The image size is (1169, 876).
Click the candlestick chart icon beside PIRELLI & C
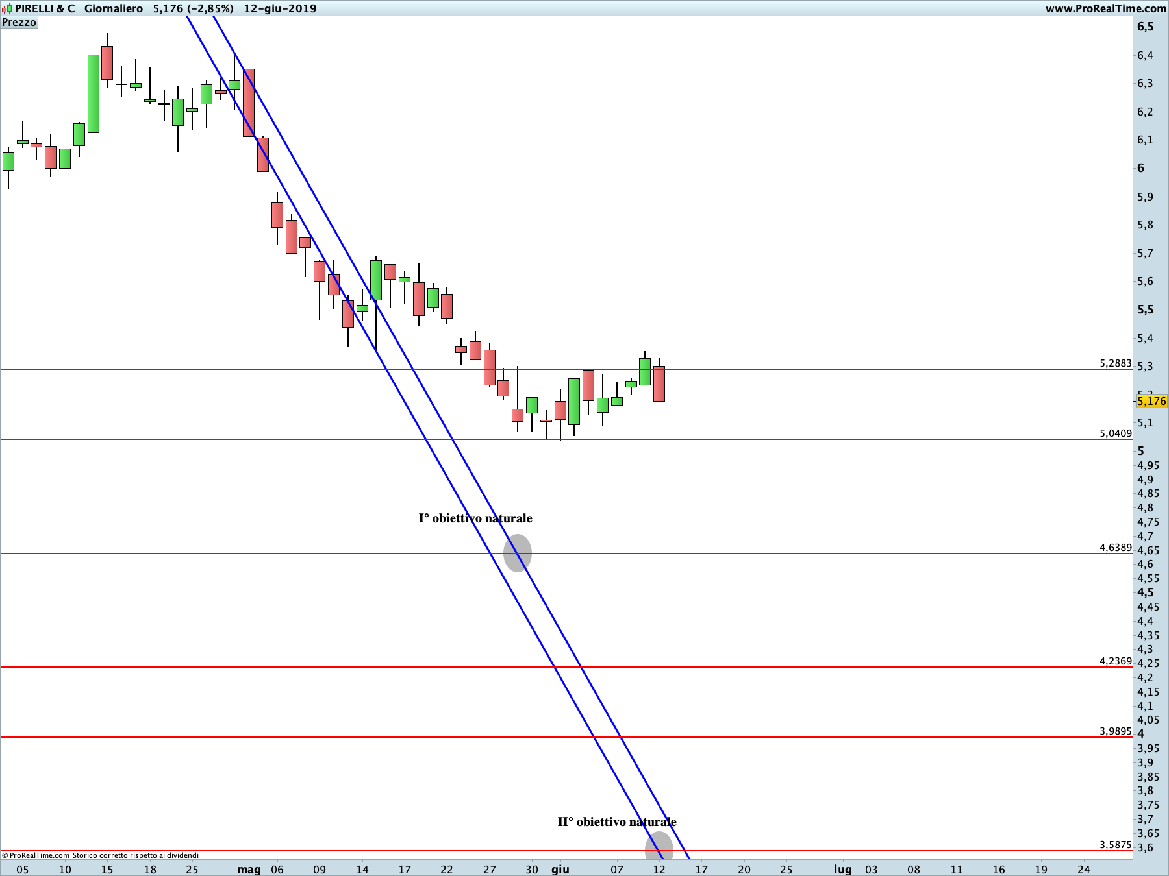[6, 8]
